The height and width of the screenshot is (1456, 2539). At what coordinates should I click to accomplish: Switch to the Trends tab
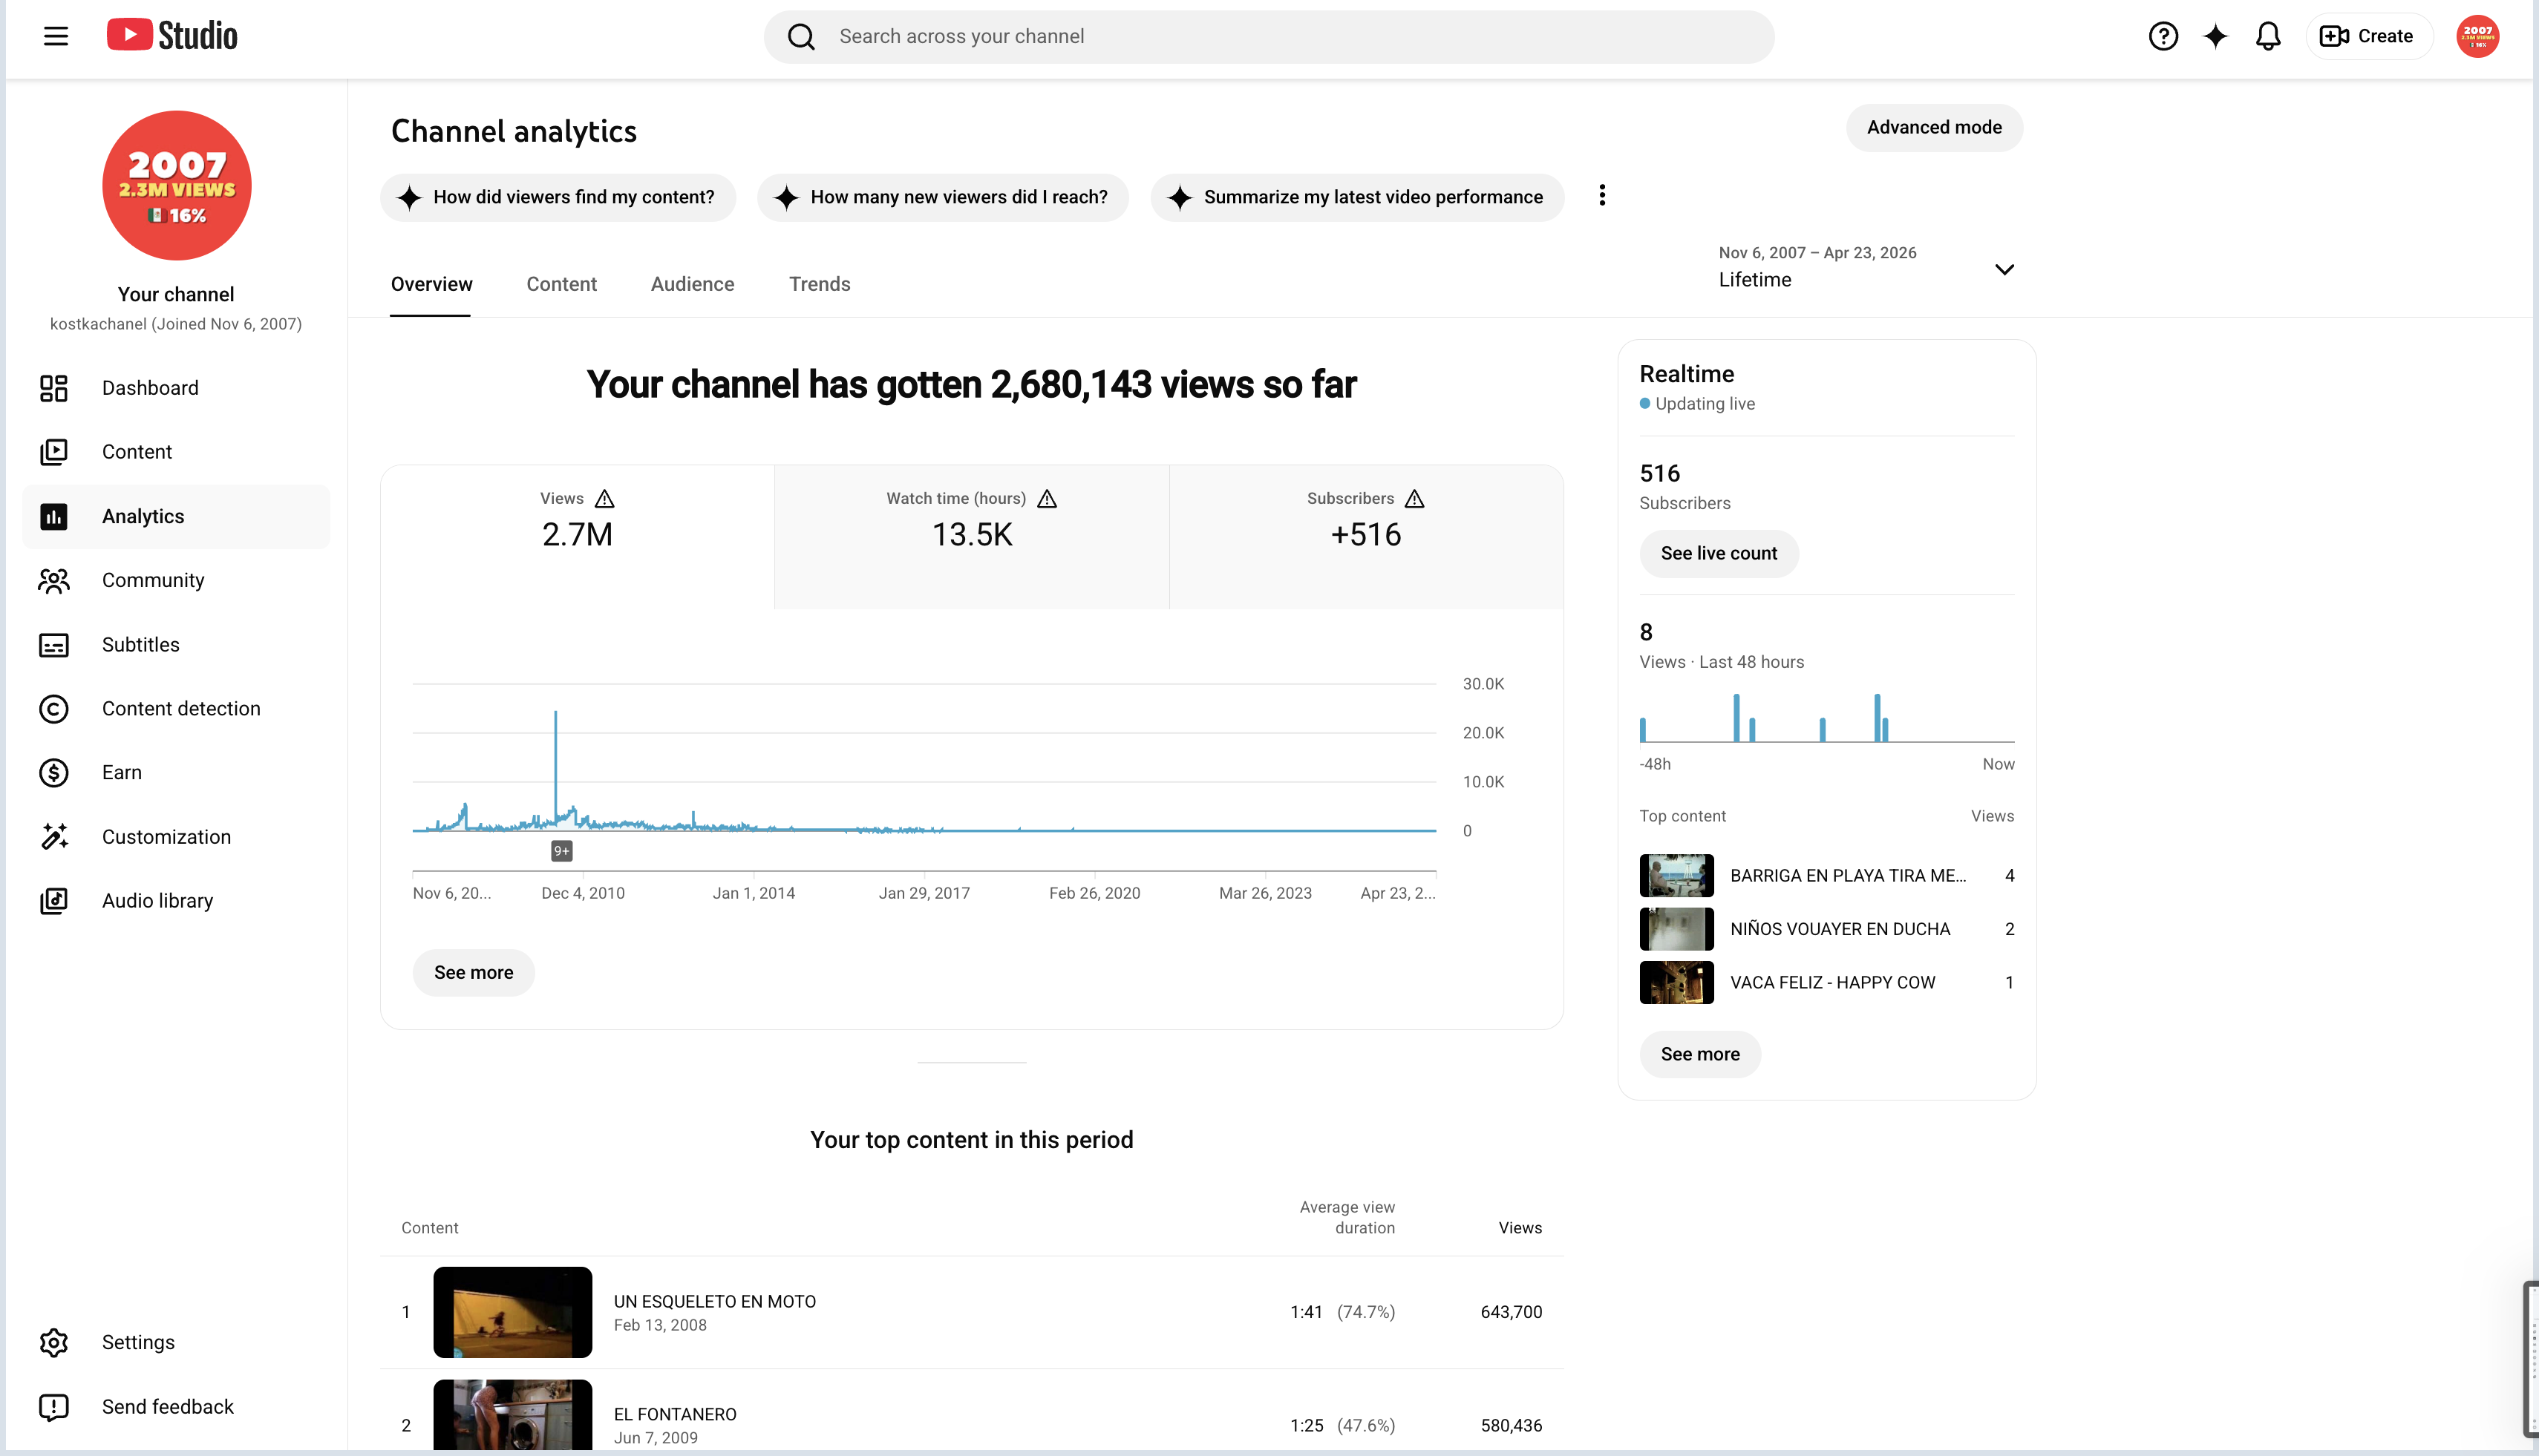(820, 284)
